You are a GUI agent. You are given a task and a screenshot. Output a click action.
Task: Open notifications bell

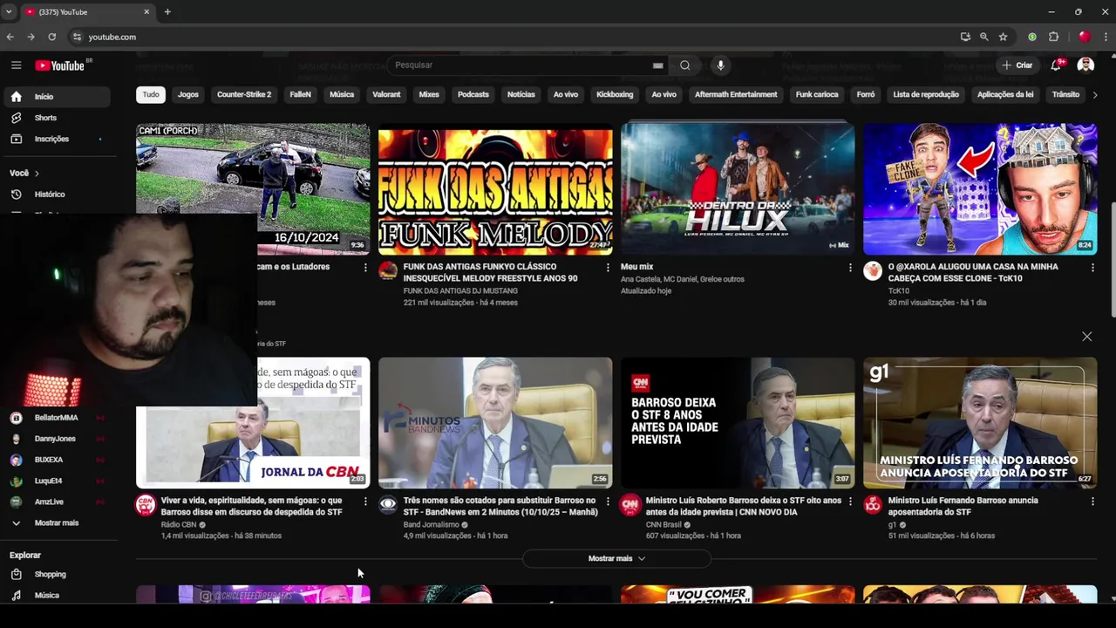[1056, 65]
